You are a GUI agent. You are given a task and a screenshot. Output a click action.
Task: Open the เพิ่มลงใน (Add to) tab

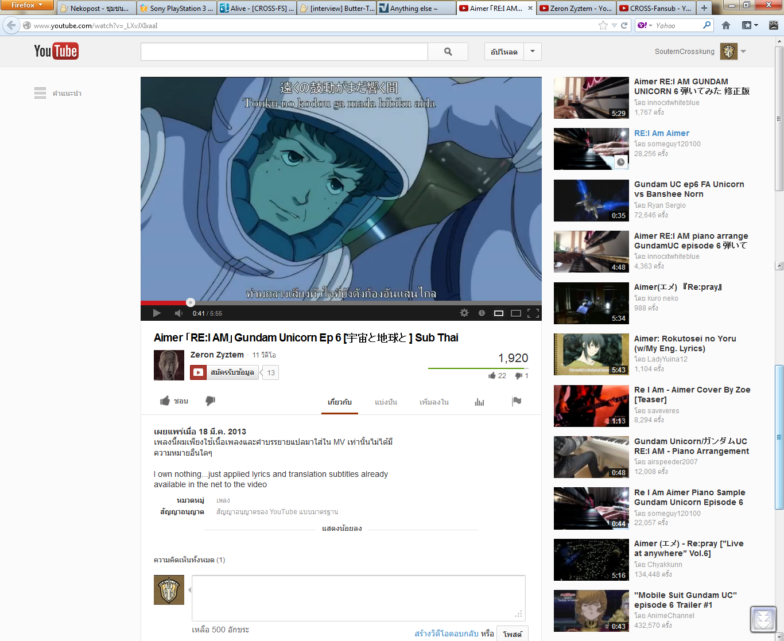pos(434,402)
